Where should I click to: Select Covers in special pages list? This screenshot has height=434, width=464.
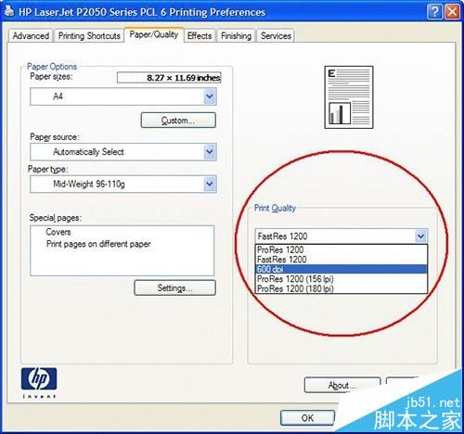58,232
